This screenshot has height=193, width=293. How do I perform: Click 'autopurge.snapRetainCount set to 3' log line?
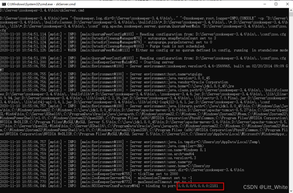(108, 38)
